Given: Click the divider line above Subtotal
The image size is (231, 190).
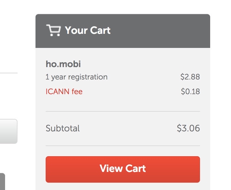Looking at the screenshot, I should click(x=123, y=111).
